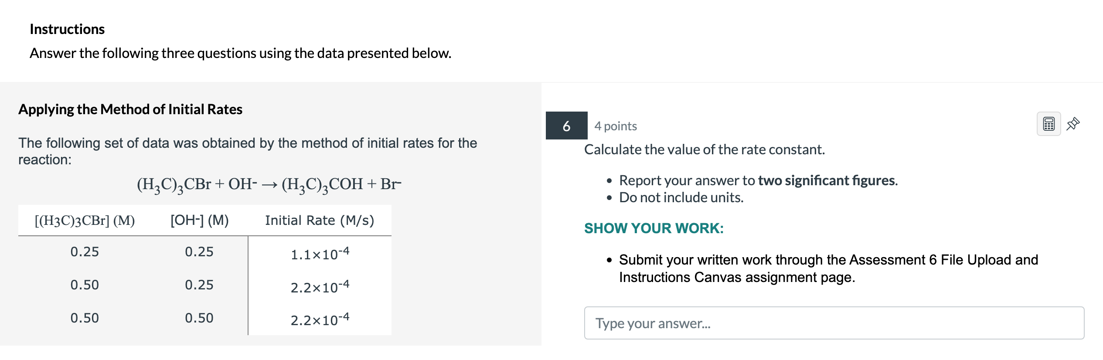
Task: Click the '4 points' label
Action: [615, 126]
